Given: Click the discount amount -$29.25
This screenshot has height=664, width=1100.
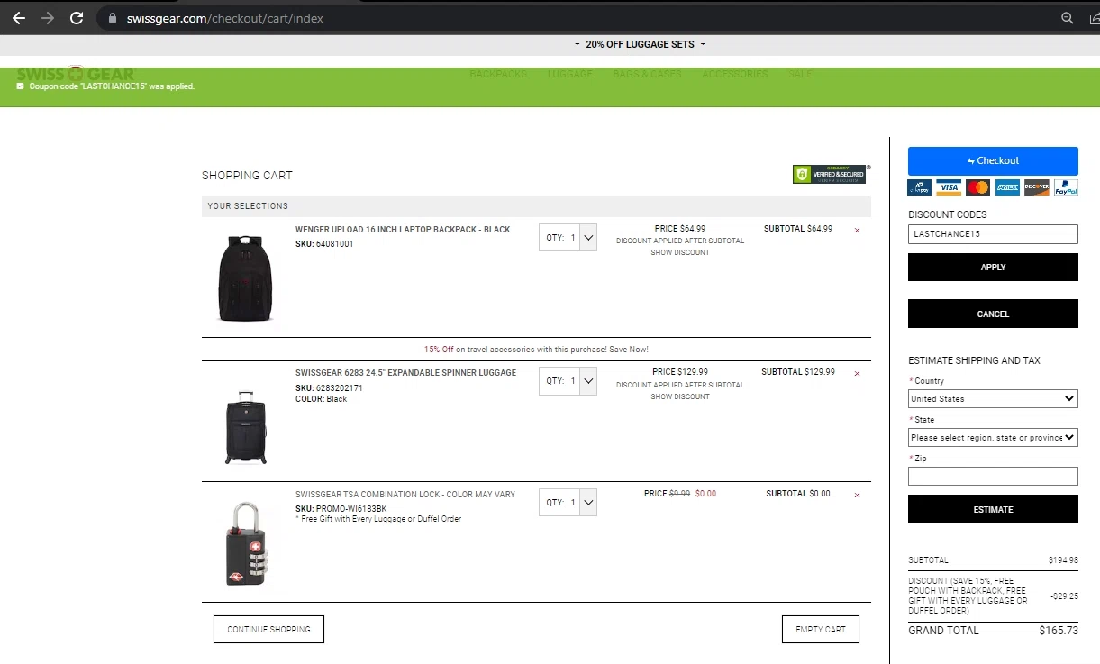Looking at the screenshot, I should pyautogui.click(x=1064, y=596).
